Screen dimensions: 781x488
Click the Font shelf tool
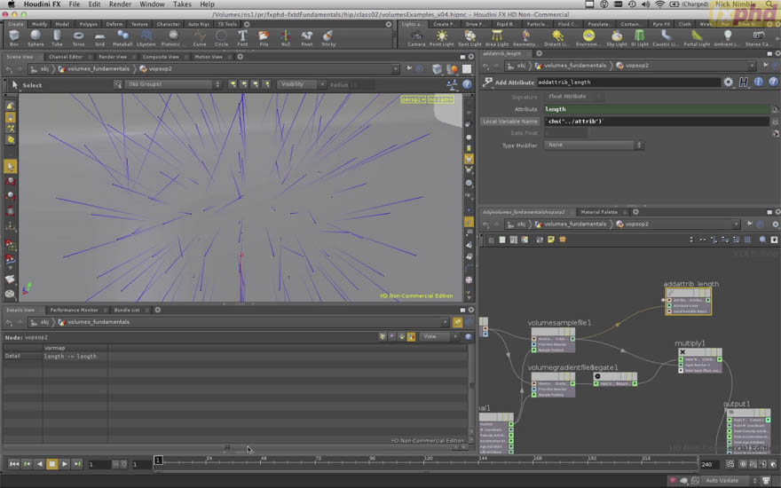(x=242, y=37)
